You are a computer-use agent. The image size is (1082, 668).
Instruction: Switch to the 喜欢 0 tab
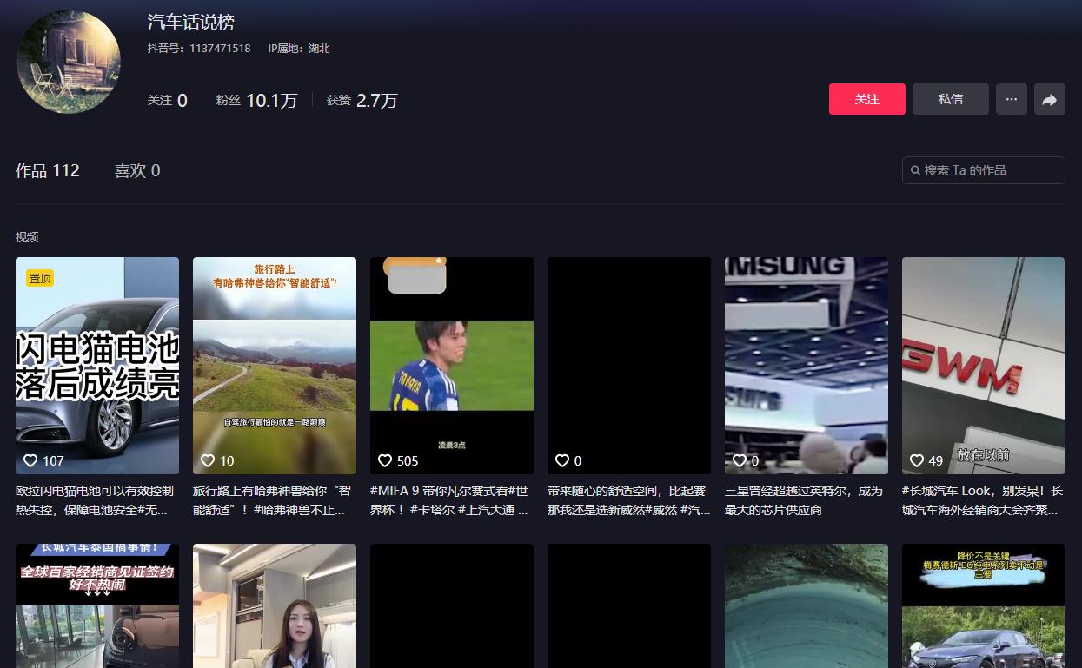tap(137, 171)
